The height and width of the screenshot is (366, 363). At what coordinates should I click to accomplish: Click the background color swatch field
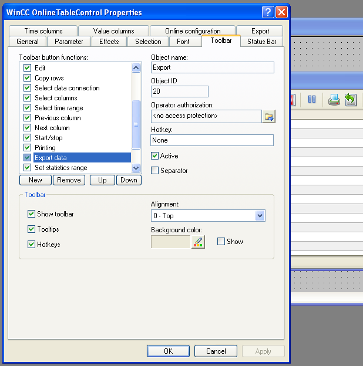click(171, 242)
